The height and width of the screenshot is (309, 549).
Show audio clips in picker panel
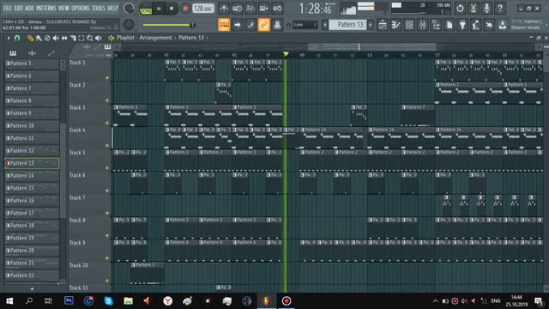pyautogui.click(x=33, y=53)
